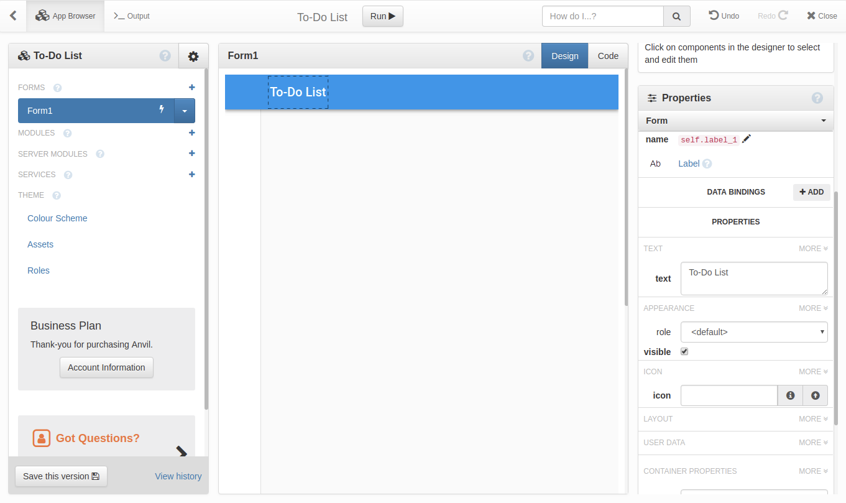Click the magnifier search button

pos(677,16)
